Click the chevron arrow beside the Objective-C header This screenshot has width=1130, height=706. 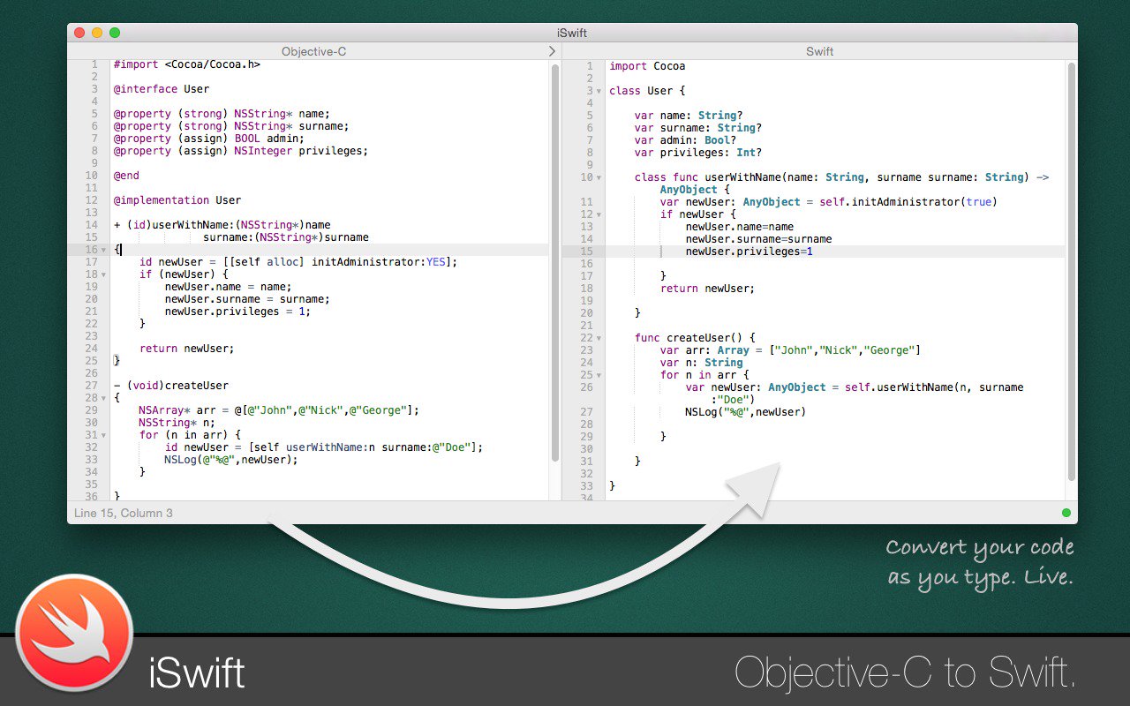(x=553, y=51)
